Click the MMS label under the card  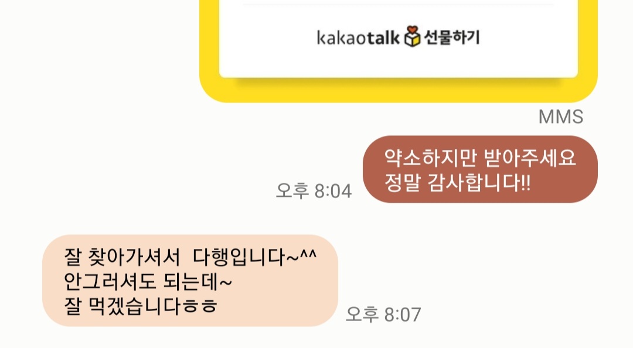(560, 117)
